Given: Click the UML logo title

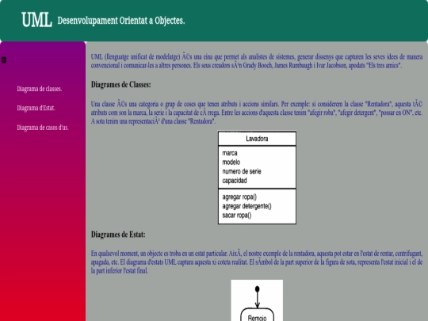Looking at the screenshot, I should pos(36,20).
